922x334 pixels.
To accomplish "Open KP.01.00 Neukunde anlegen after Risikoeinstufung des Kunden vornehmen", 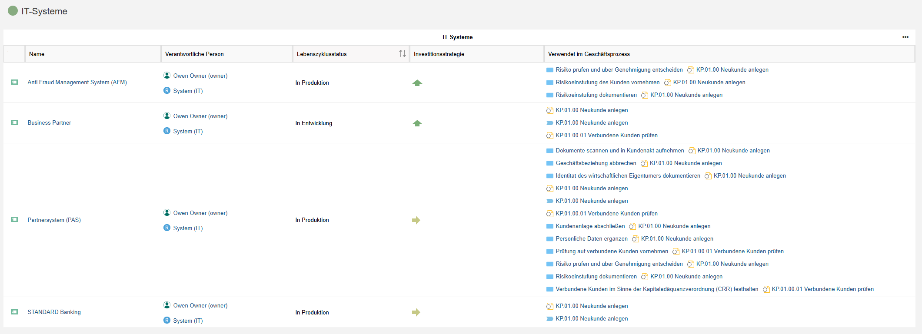I will coord(709,82).
